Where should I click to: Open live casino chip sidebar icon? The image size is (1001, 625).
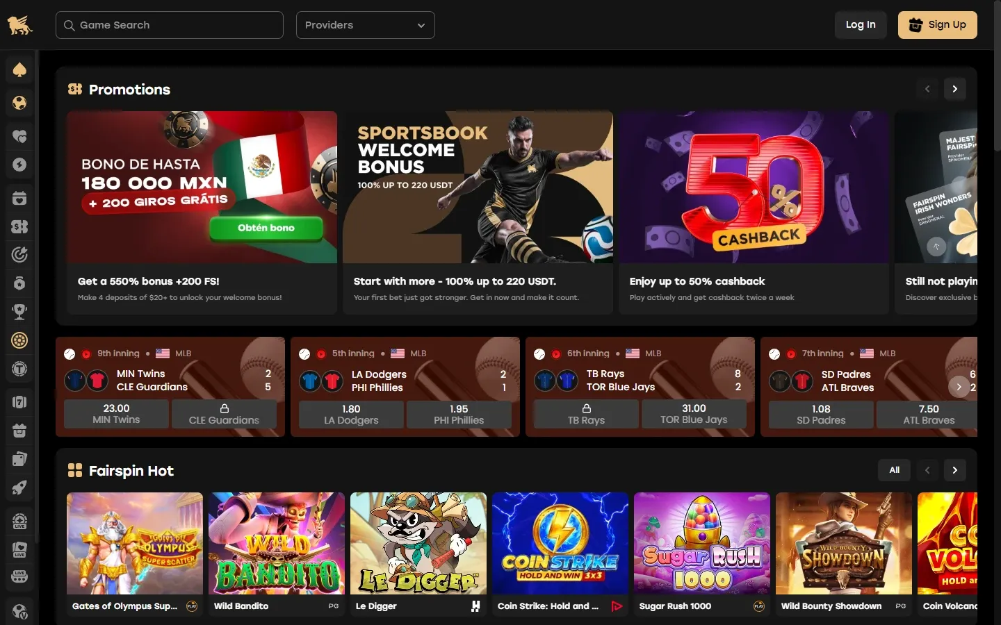[x=19, y=521]
